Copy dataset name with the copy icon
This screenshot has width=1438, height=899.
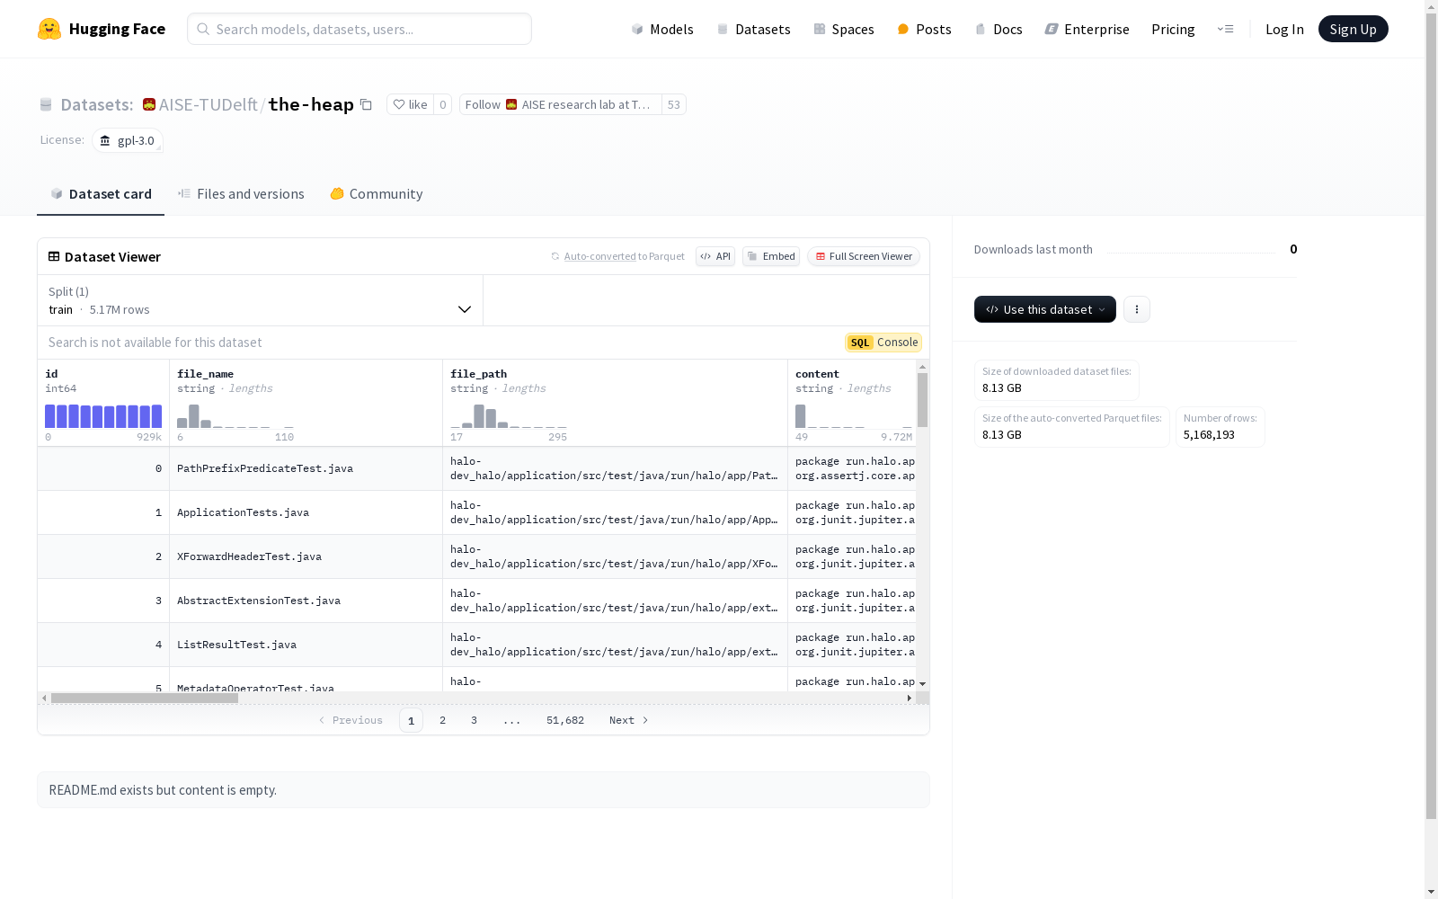click(x=366, y=104)
